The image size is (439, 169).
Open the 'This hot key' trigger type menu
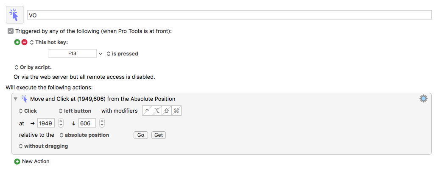(49, 42)
